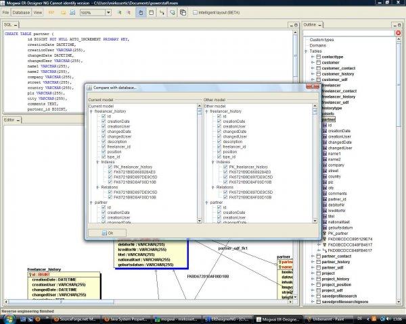Open the 100% zoom dropdown
The height and width of the screenshot is (324, 406).
tap(108, 12)
